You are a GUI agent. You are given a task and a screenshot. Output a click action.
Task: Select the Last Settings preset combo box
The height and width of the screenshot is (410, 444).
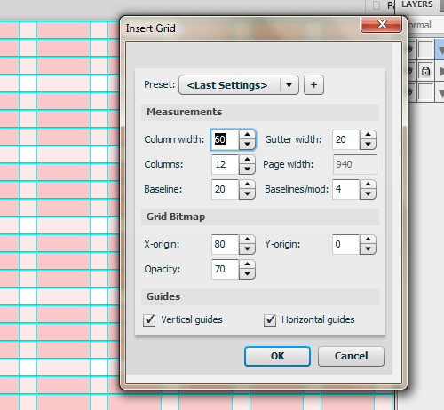[239, 85]
